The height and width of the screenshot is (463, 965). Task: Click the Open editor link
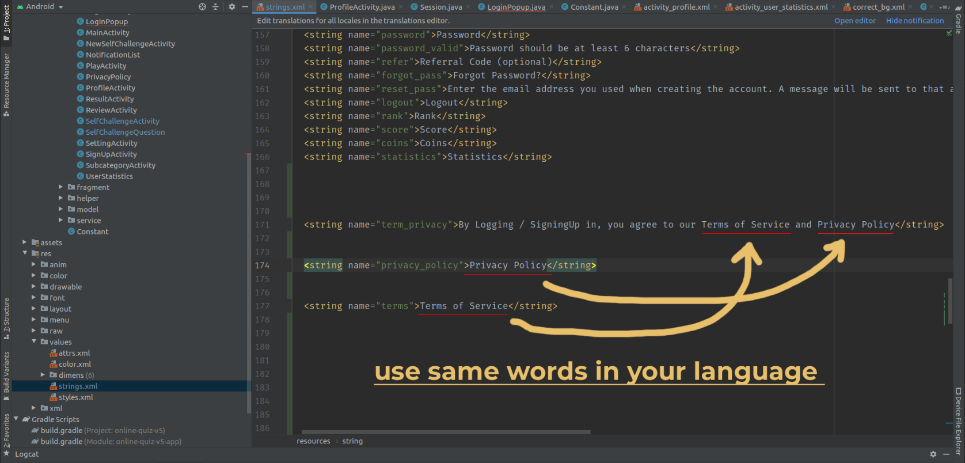(x=855, y=21)
